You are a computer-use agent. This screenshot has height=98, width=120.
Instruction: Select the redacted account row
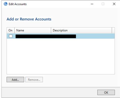tap(61, 36)
